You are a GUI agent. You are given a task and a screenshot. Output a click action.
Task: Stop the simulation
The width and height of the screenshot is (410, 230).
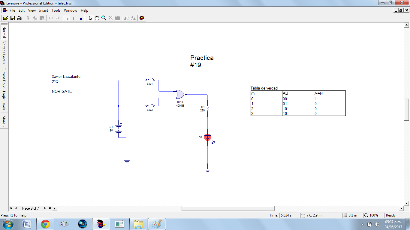81,18
